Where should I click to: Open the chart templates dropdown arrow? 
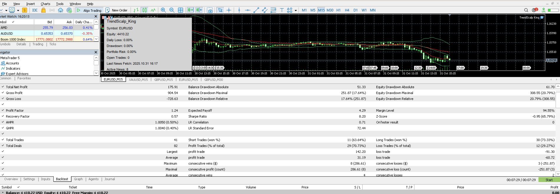(x=18, y=11)
